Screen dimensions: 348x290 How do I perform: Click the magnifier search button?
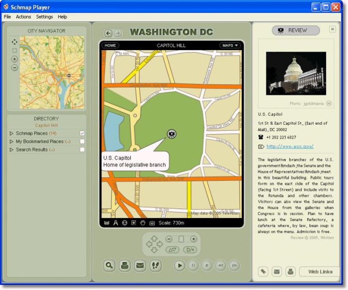click(x=109, y=265)
